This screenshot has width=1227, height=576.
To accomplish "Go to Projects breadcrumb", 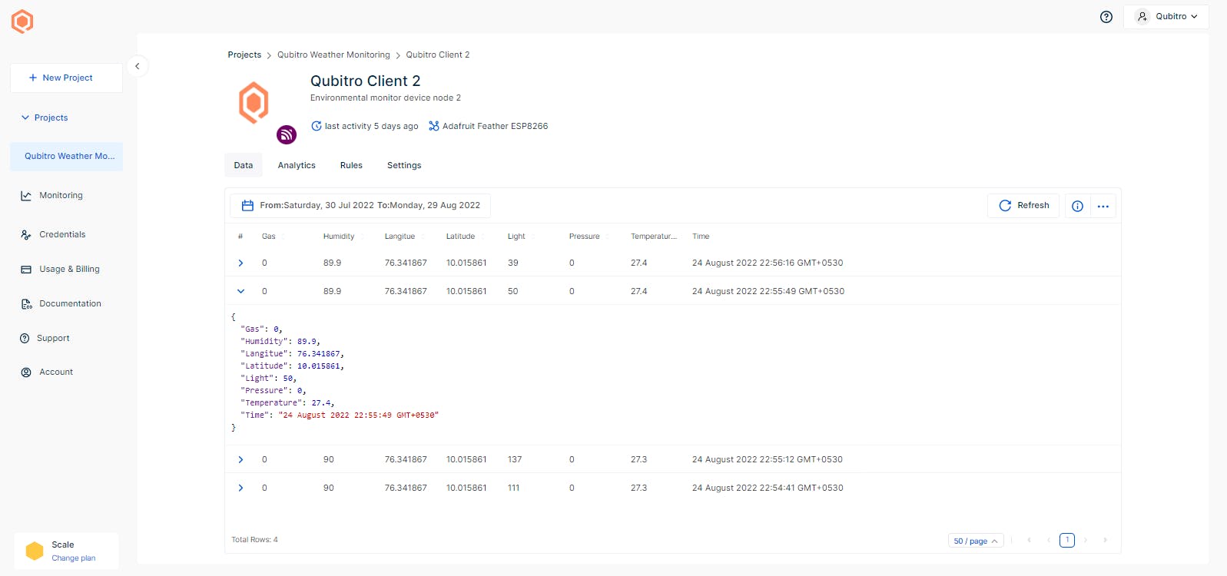I will point(244,55).
